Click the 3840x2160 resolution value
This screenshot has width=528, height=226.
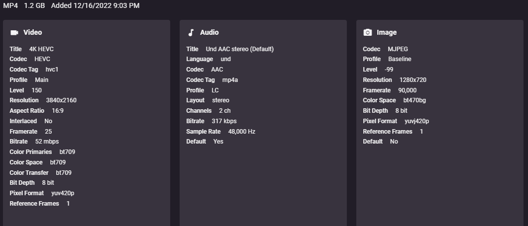coord(61,100)
